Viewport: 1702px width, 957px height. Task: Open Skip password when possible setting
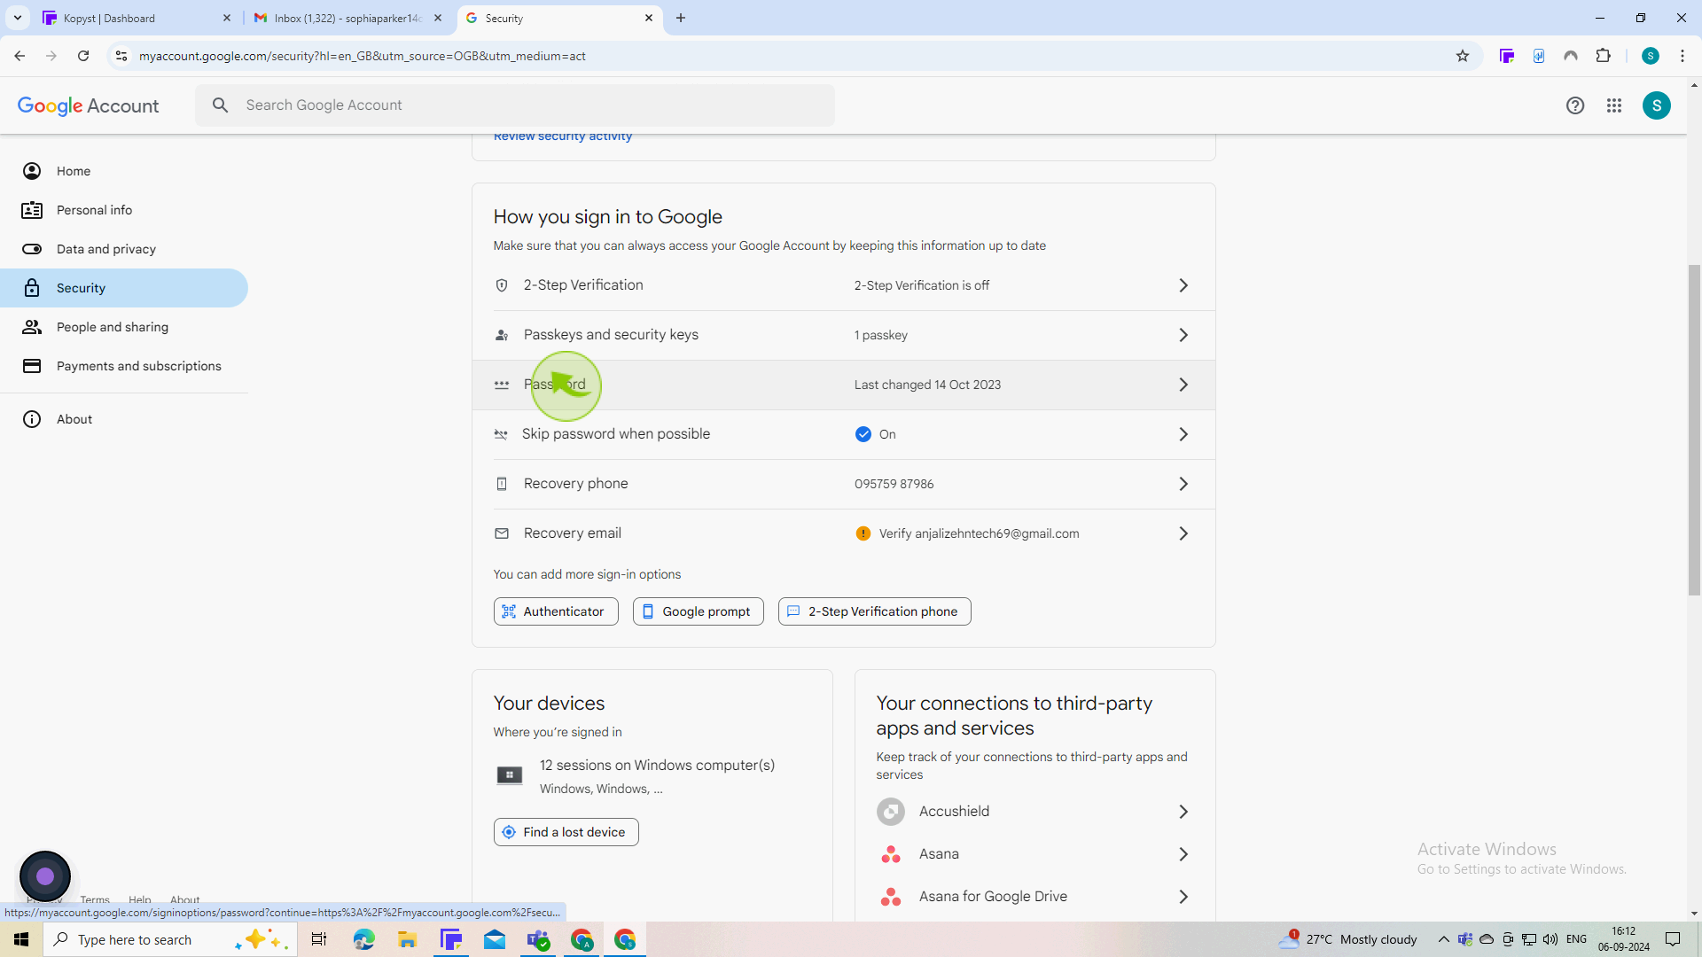(843, 434)
